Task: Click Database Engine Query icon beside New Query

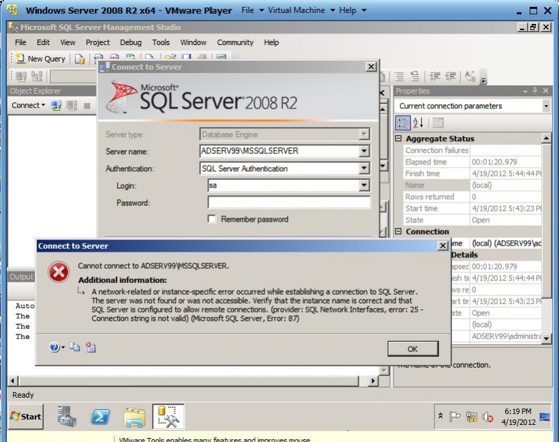Action: [80, 59]
